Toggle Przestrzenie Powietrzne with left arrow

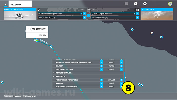[x=101, y=80]
